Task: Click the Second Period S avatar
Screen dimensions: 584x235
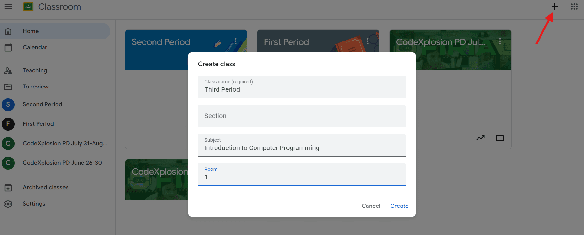Action: 8,104
